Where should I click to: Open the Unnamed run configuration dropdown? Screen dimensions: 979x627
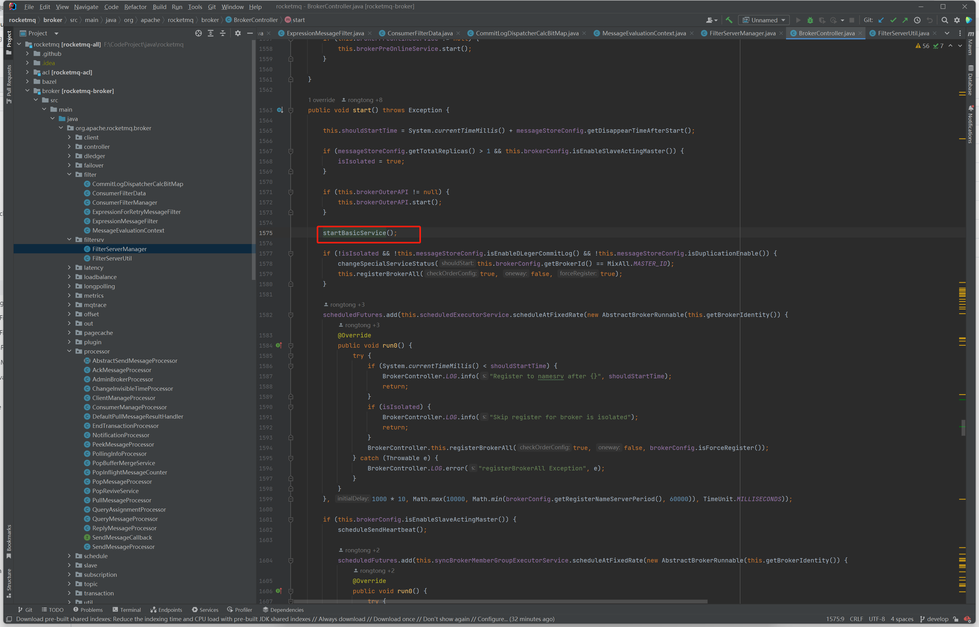point(764,20)
